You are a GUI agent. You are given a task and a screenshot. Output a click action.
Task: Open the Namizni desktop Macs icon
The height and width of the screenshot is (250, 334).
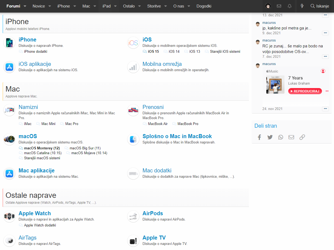coord(9,110)
